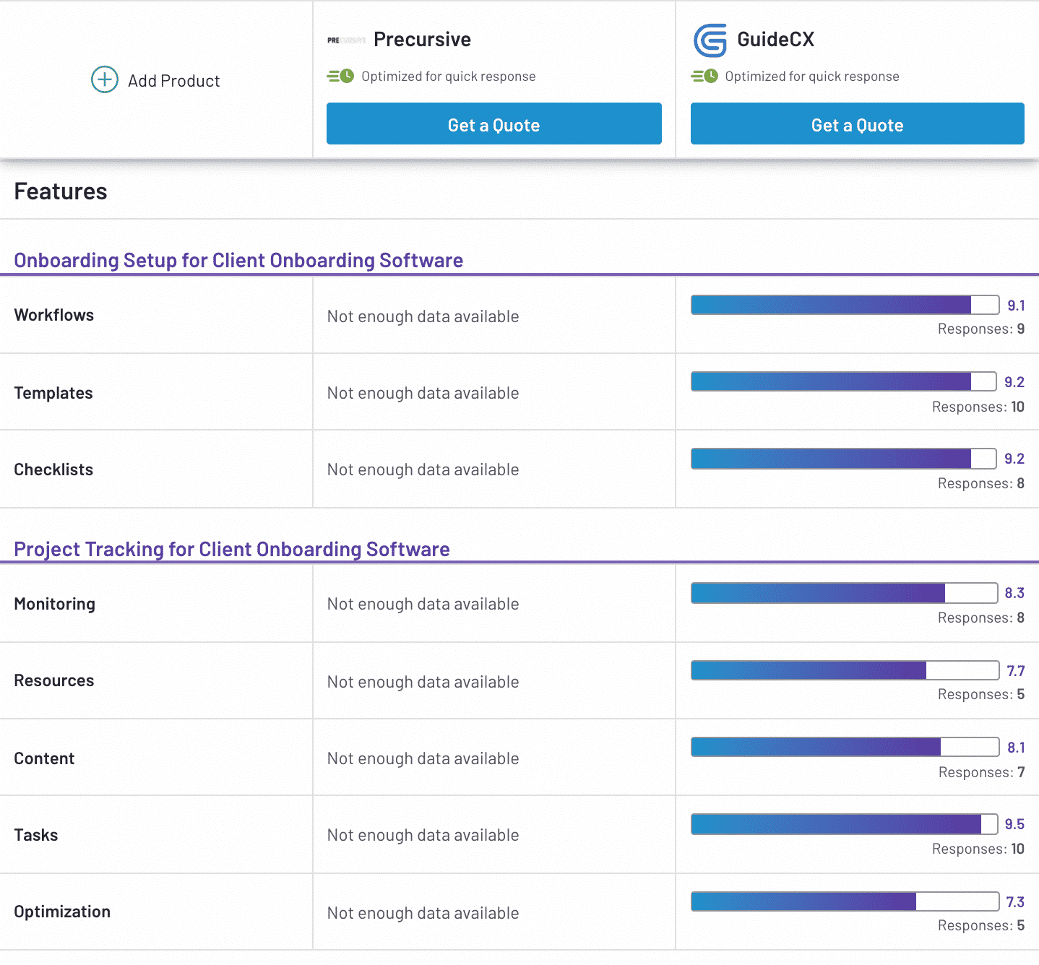Click the GuideCX Templates rating bar
This screenshot has width=1039, height=965.
[843, 381]
